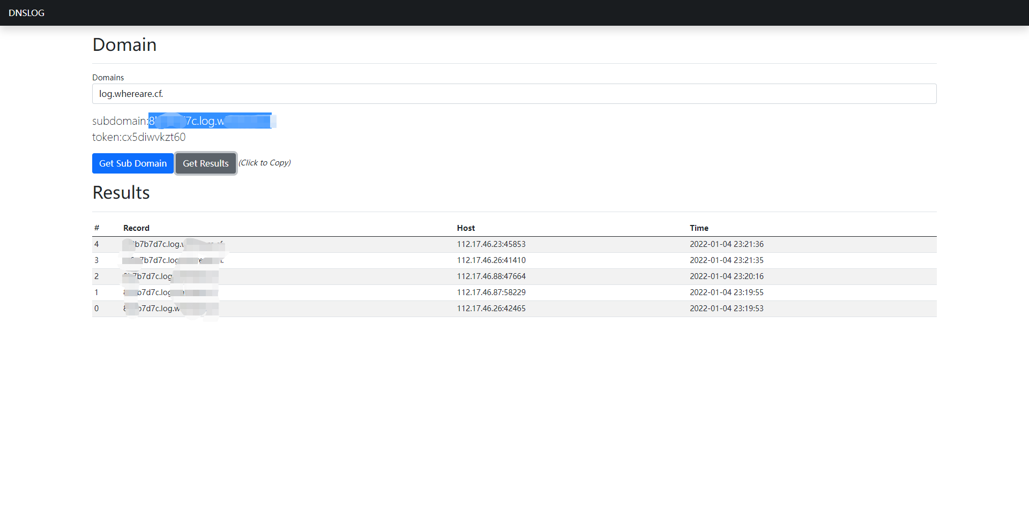Select host 112.17.46.26:42465
1029x519 pixels.
pyautogui.click(x=491, y=309)
